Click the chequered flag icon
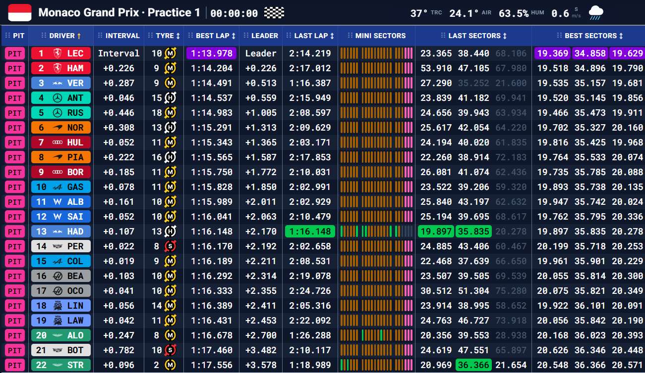The image size is (645, 373). pos(271,13)
